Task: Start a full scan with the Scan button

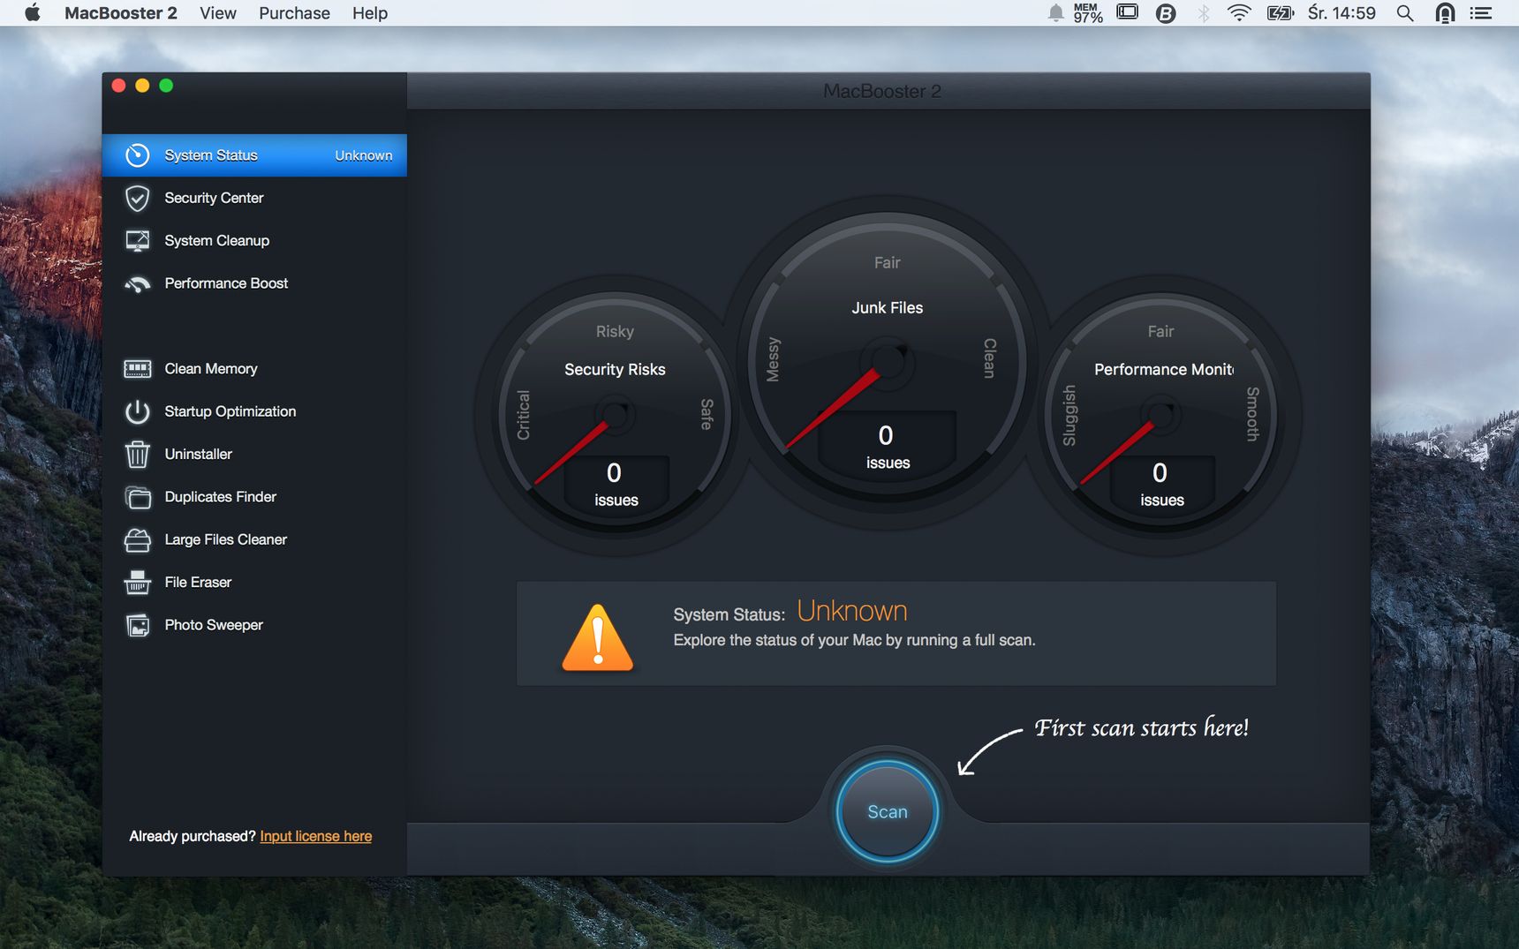Action: 887,812
